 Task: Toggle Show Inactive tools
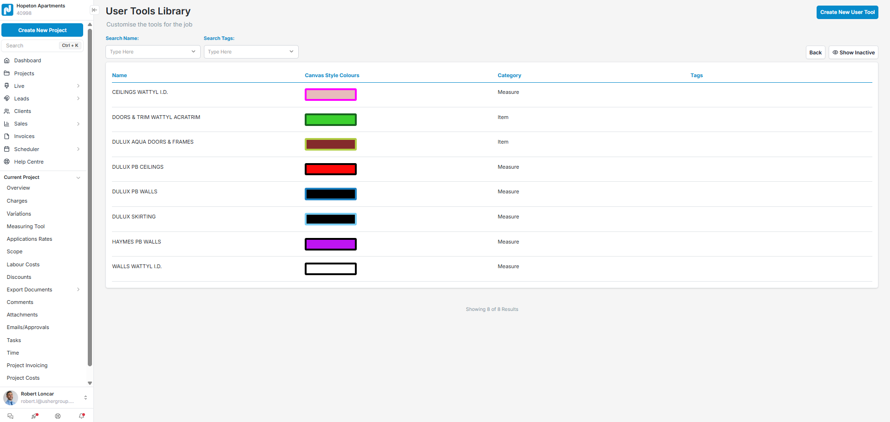[x=853, y=53]
